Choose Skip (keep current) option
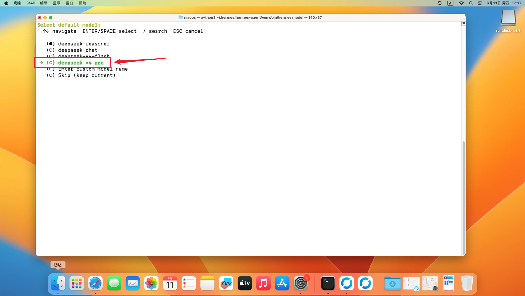Screen dimensions: 525x296 click(81, 75)
